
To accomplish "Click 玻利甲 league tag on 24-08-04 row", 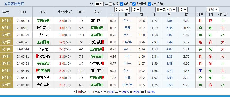I will pyautogui.click(x=6, y=21).
